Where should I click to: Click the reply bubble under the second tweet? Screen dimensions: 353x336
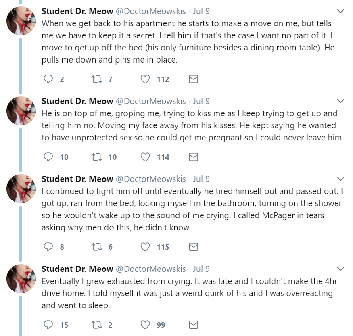point(48,157)
